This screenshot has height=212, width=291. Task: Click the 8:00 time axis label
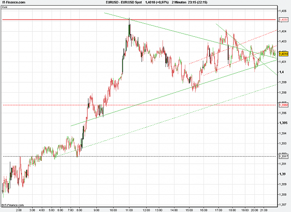(79, 210)
